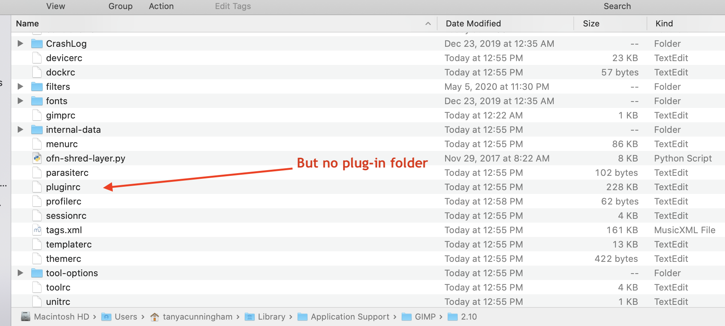The width and height of the screenshot is (725, 326).
Task: Go to Application Support in path bar
Action: [350, 317]
